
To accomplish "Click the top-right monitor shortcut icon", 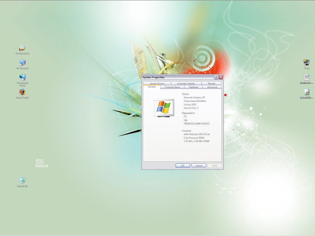I will (x=306, y=62).
